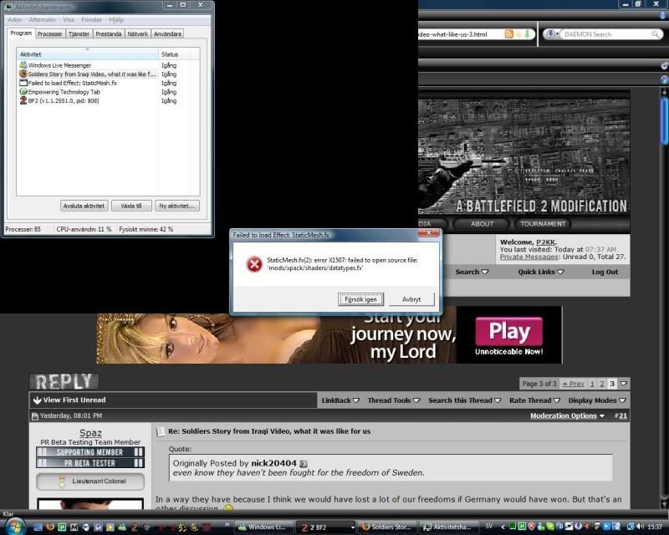The image size is (669, 535).
Task: Click the Windows Start orb
Action: point(13,526)
